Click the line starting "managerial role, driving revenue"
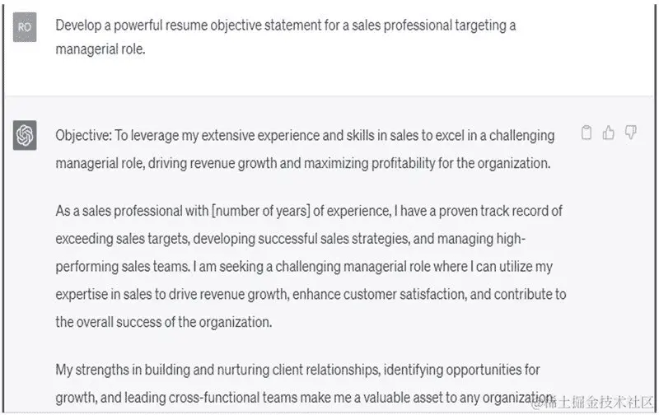The width and height of the screenshot is (659, 415). click(x=303, y=163)
